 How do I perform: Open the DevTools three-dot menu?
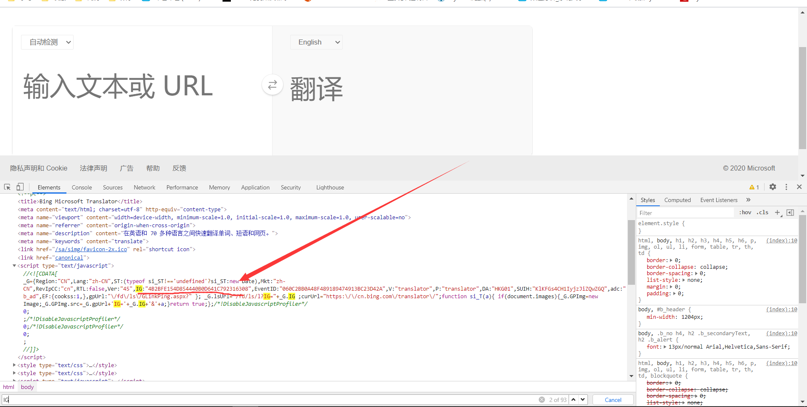786,187
